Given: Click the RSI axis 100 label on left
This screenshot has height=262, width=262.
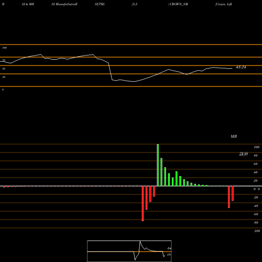Looking at the screenshot, I should [4, 48].
